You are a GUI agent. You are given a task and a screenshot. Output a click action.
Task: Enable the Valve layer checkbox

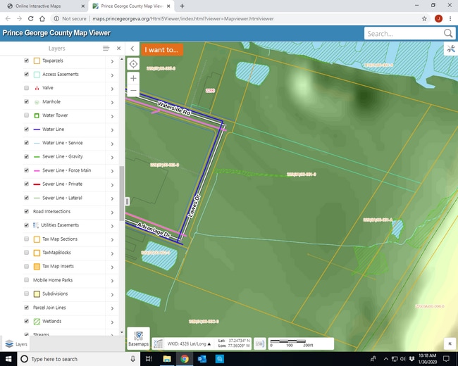tap(27, 88)
